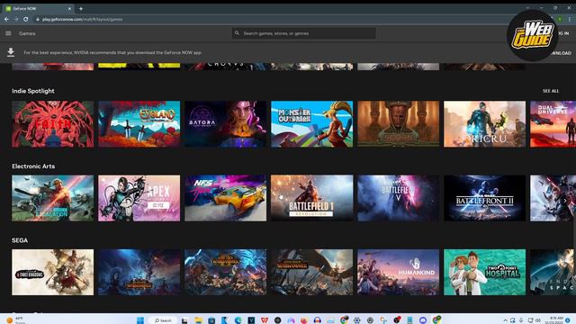Click the NVIDIA app recommendation banner text
Screen dimensions: 576x324
[x=112, y=52]
